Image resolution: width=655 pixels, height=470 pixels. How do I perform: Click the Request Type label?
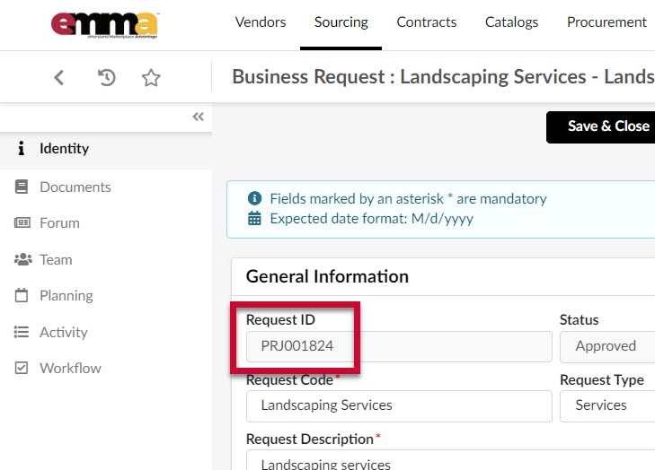(x=601, y=380)
